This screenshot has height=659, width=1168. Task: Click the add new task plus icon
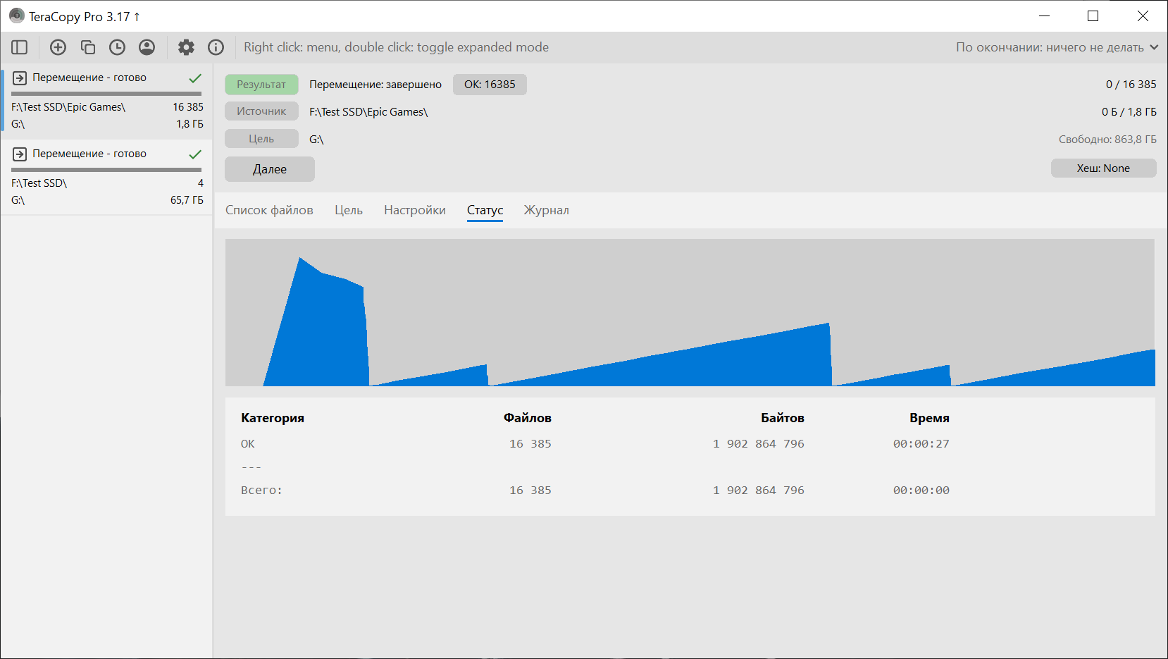(58, 47)
